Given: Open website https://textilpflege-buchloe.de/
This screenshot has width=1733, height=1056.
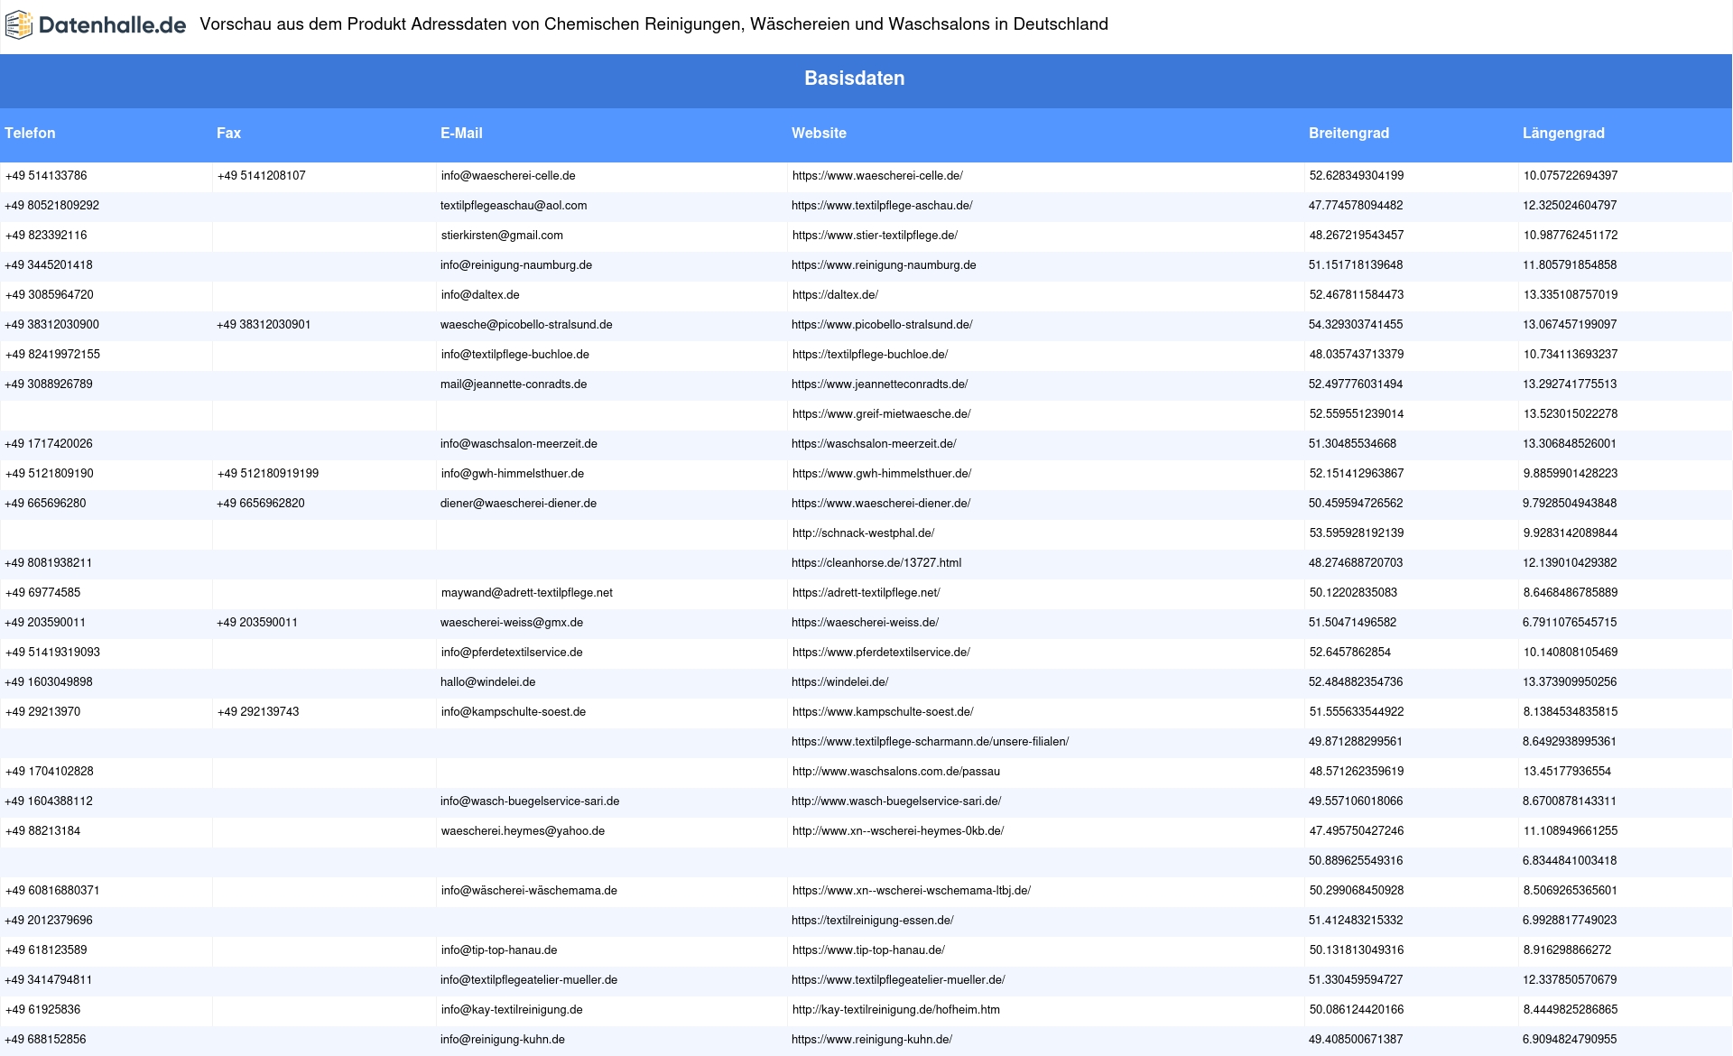Looking at the screenshot, I should pyautogui.click(x=870, y=355).
